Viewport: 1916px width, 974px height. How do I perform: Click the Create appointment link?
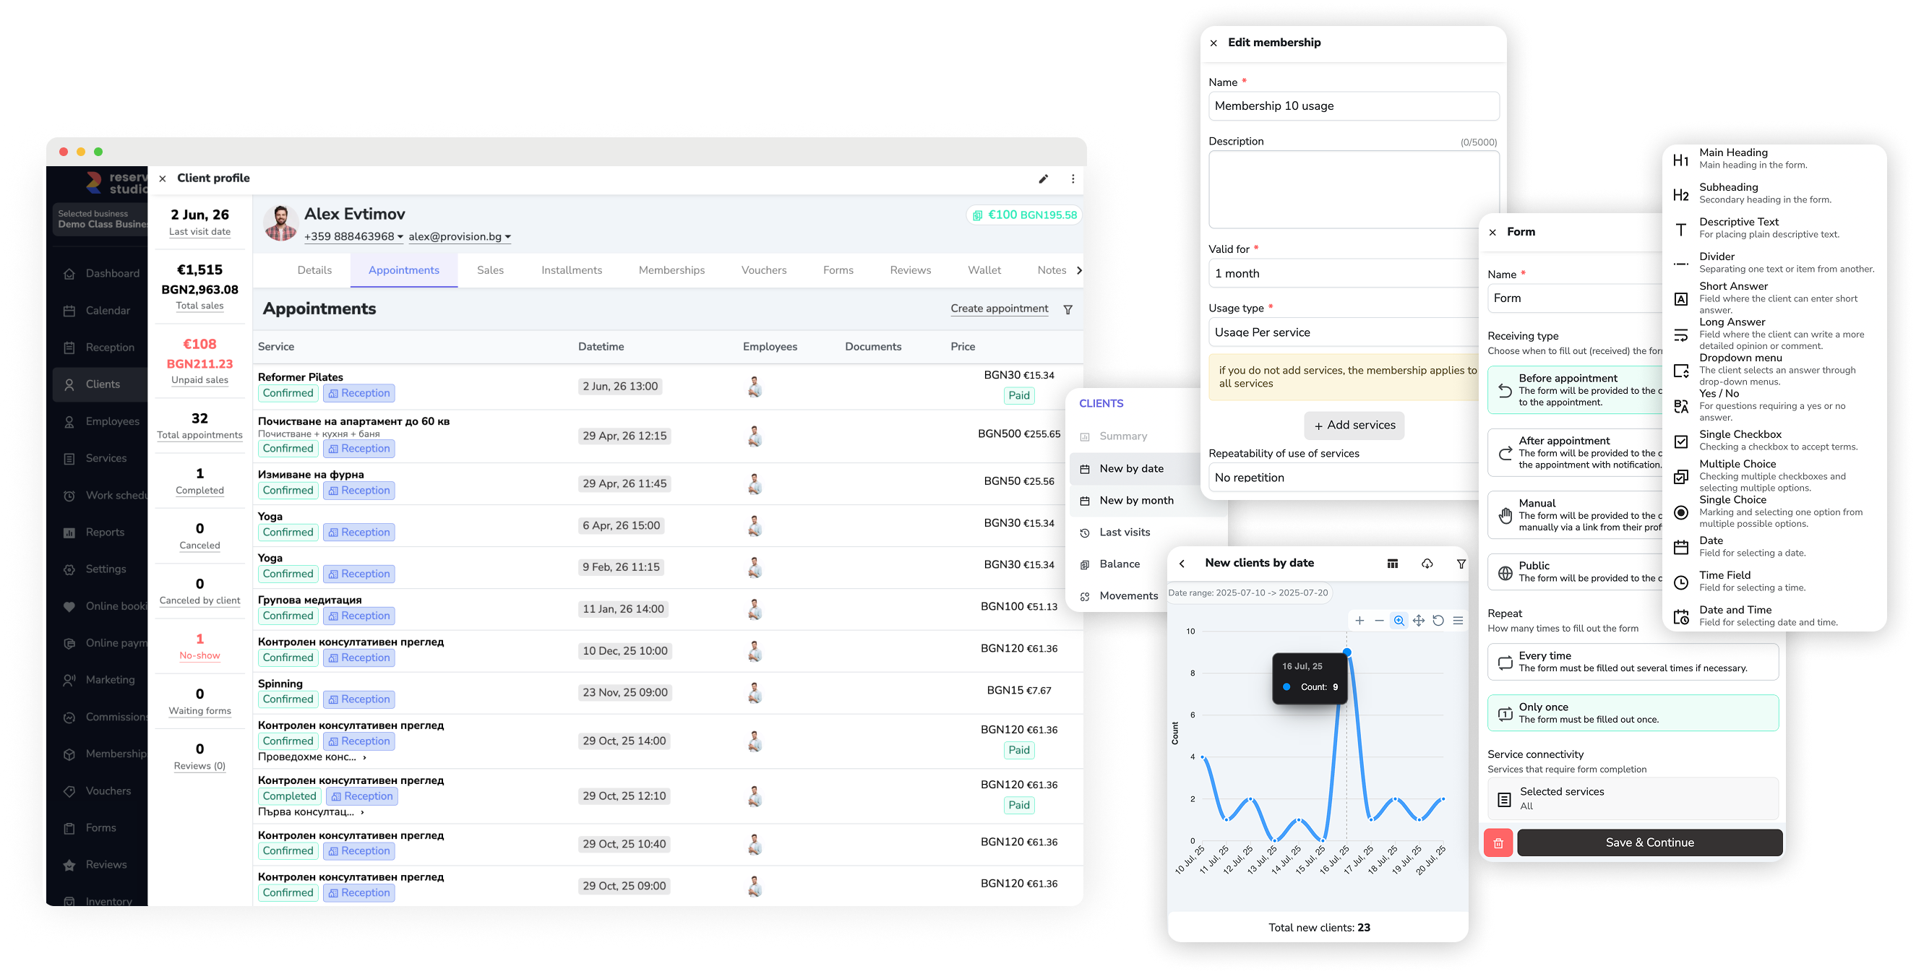click(x=999, y=309)
